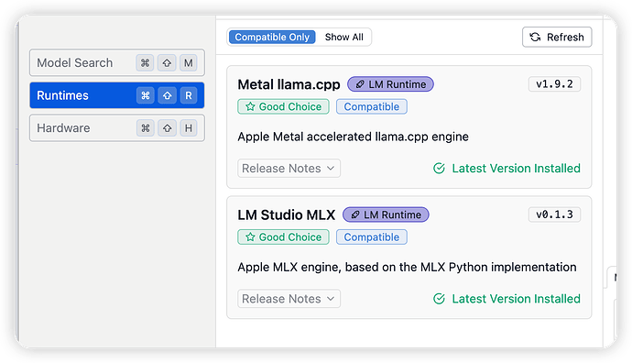Click the Good Choice star badge on LM Studio MLX
This screenshot has width=632, height=363.
283,237
